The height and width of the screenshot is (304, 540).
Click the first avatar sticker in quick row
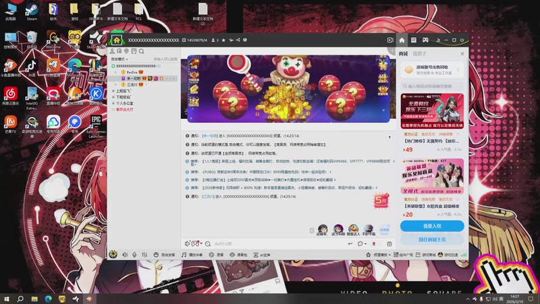tap(323, 229)
